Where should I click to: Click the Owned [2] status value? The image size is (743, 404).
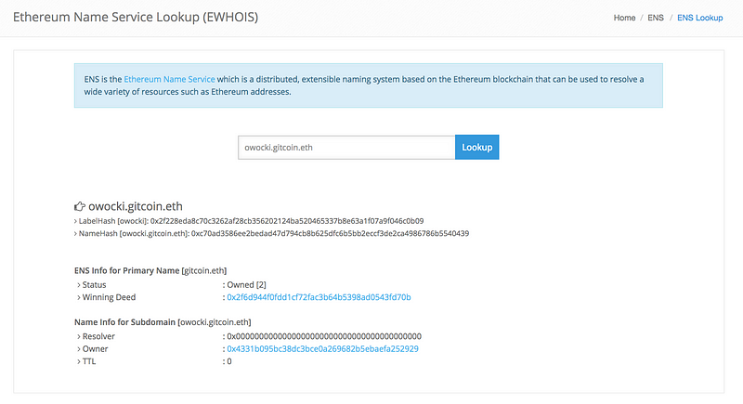pos(246,284)
